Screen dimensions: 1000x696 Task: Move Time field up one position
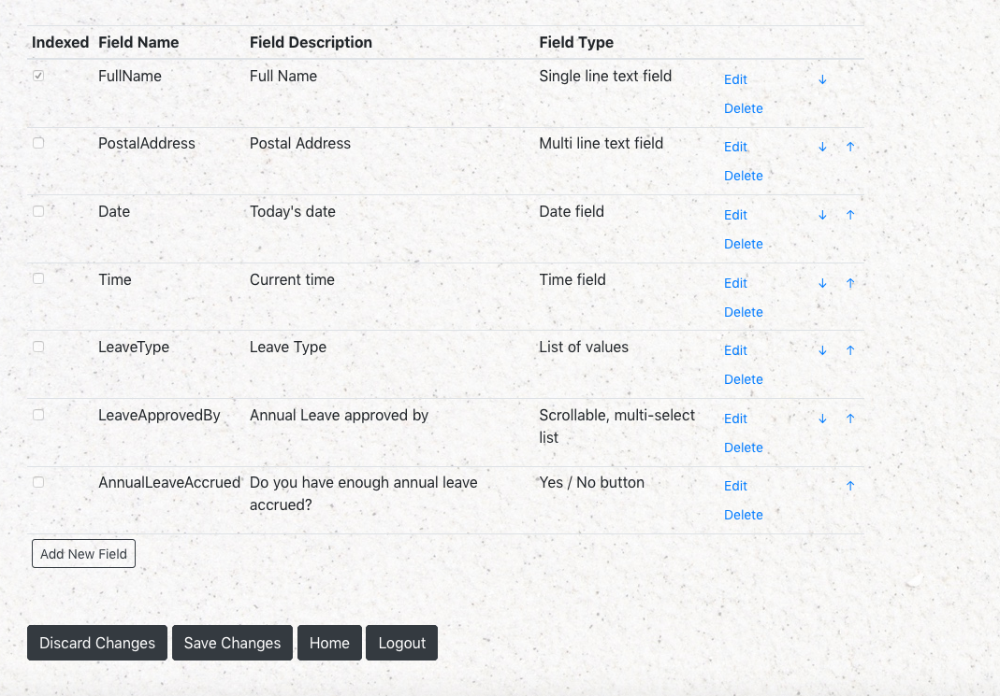(x=850, y=283)
